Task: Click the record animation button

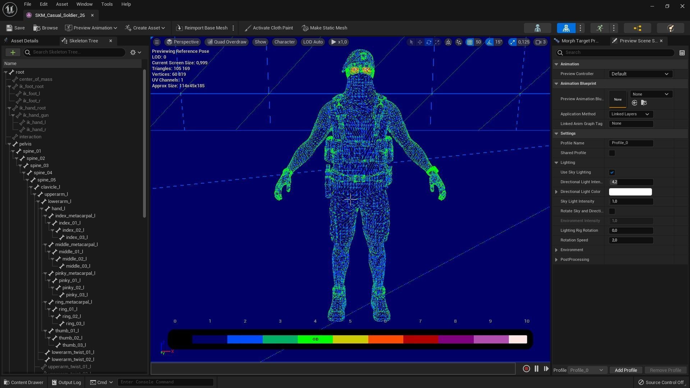Action: point(526,369)
